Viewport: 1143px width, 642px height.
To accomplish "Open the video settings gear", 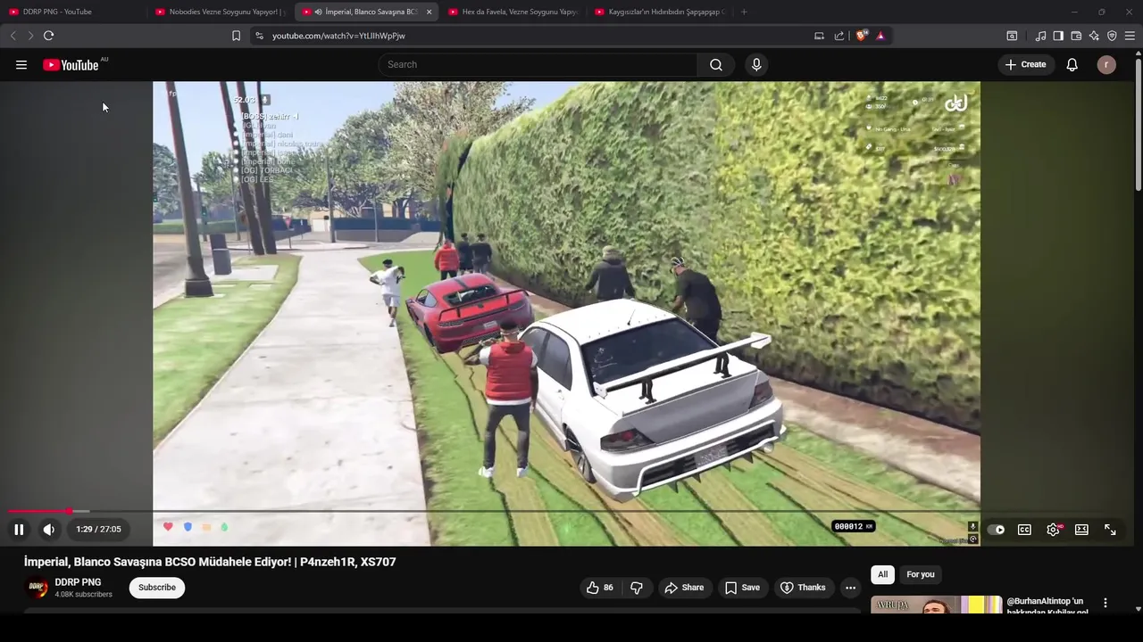I will point(1054,530).
